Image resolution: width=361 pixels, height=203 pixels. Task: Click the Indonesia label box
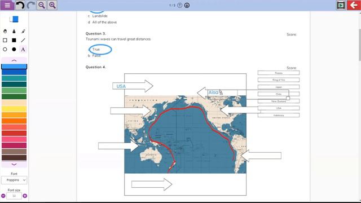pos(279,115)
